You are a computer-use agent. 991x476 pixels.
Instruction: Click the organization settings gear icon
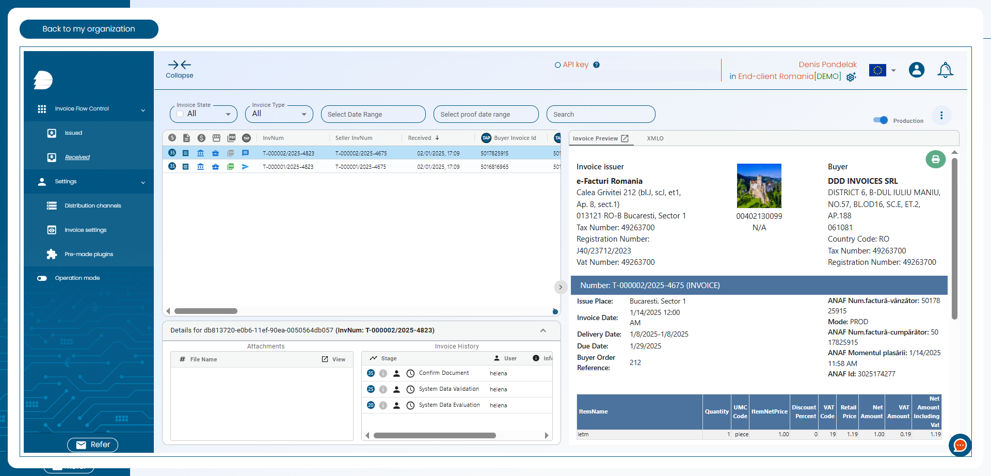click(851, 77)
